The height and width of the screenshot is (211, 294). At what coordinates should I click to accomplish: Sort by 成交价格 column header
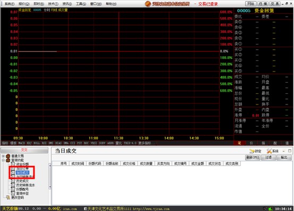point(129,164)
